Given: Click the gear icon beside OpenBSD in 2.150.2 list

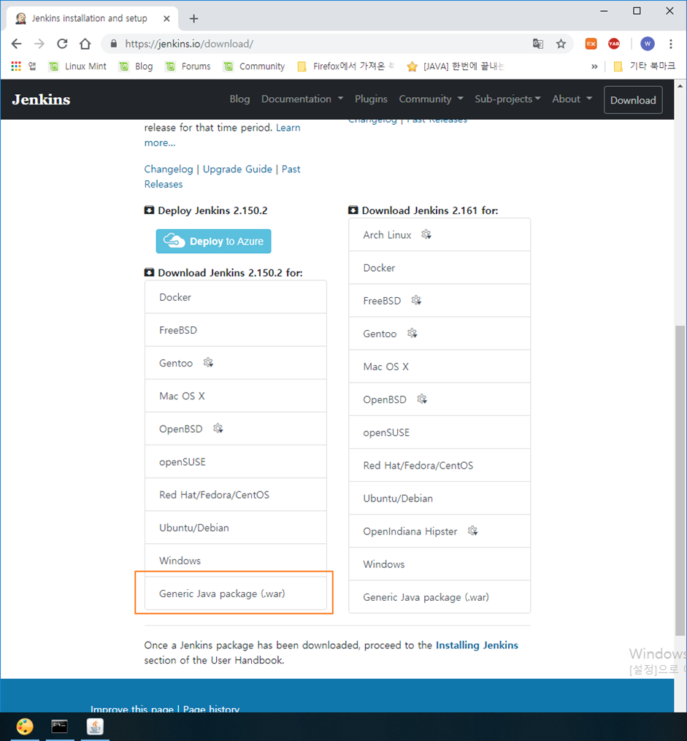Looking at the screenshot, I should pyautogui.click(x=218, y=428).
